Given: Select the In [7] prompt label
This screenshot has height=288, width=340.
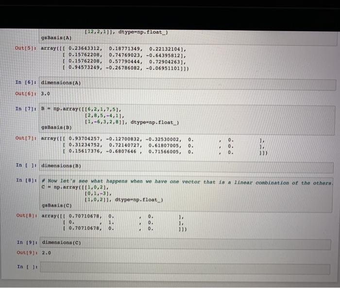Looking at the screenshot, I should (x=26, y=109).
